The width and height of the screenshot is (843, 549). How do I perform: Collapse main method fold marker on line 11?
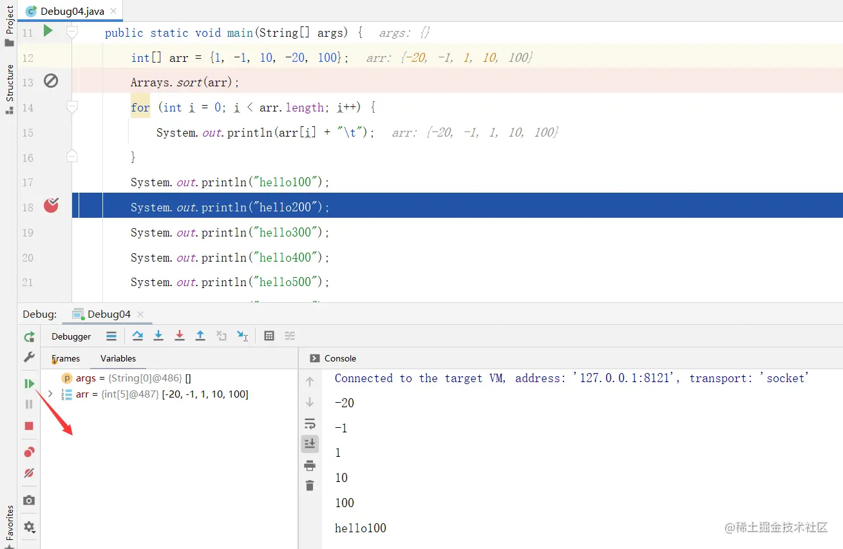coord(72,32)
